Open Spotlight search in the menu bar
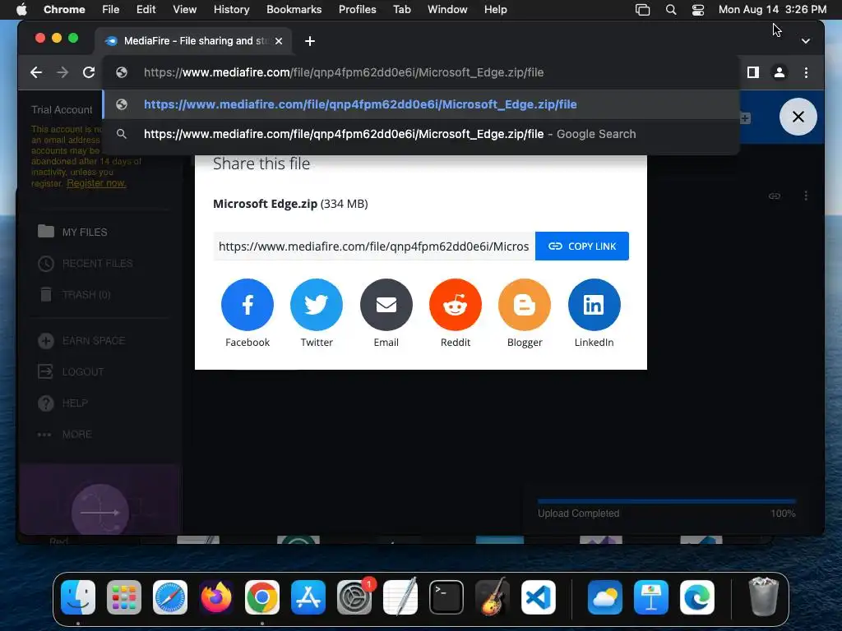This screenshot has height=631, width=842. coord(671,9)
